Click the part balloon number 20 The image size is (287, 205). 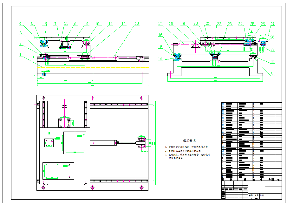click(x=196, y=24)
